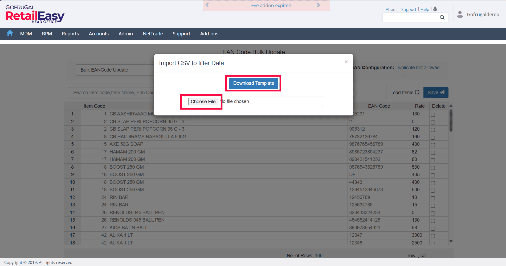506x266 pixels.
Task: Tick Delete checkbox for AXE 50G SOAP row
Action: pos(433,145)
